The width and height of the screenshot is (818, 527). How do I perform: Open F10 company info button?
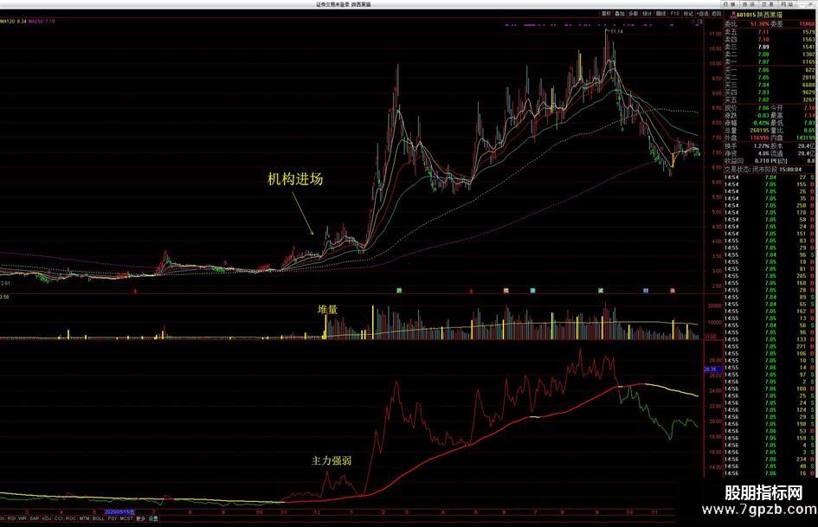click(x=674, y=14)
